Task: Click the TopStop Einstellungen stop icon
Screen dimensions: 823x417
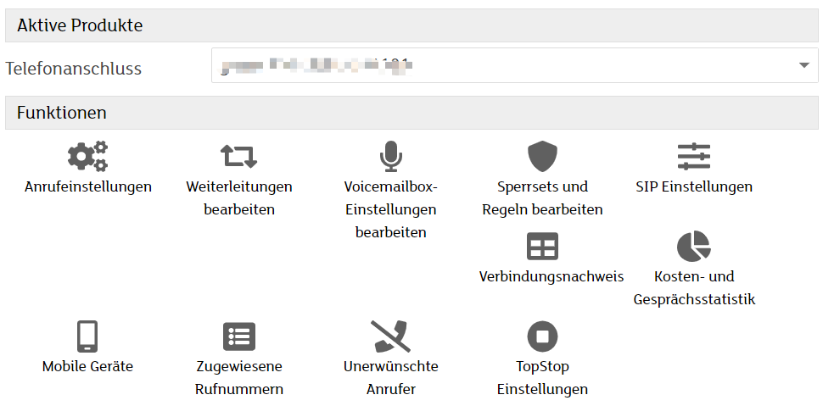Action: [x=542, y=336]
